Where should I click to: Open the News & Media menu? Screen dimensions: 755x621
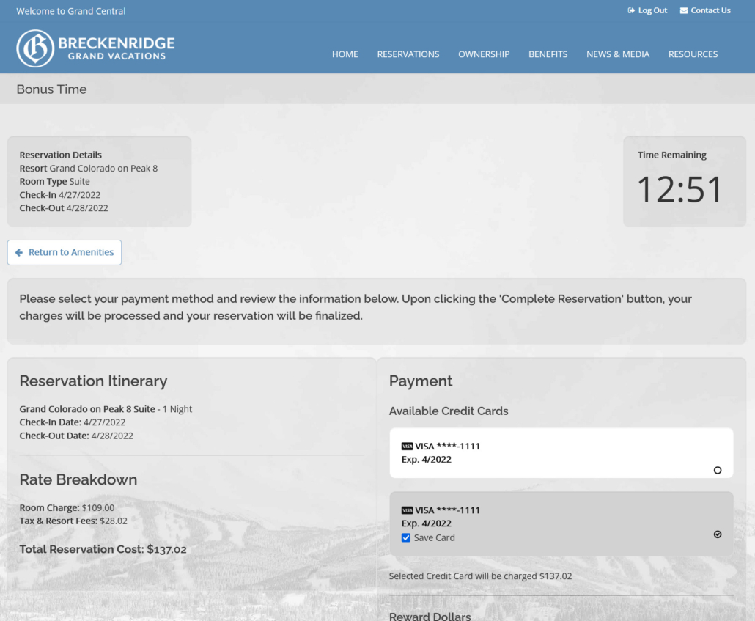[x=618, y=54]
